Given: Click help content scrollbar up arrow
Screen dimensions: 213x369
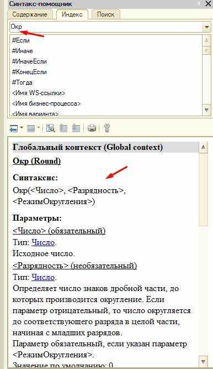Looking at the screenshot, I should [x=204, y=148].
